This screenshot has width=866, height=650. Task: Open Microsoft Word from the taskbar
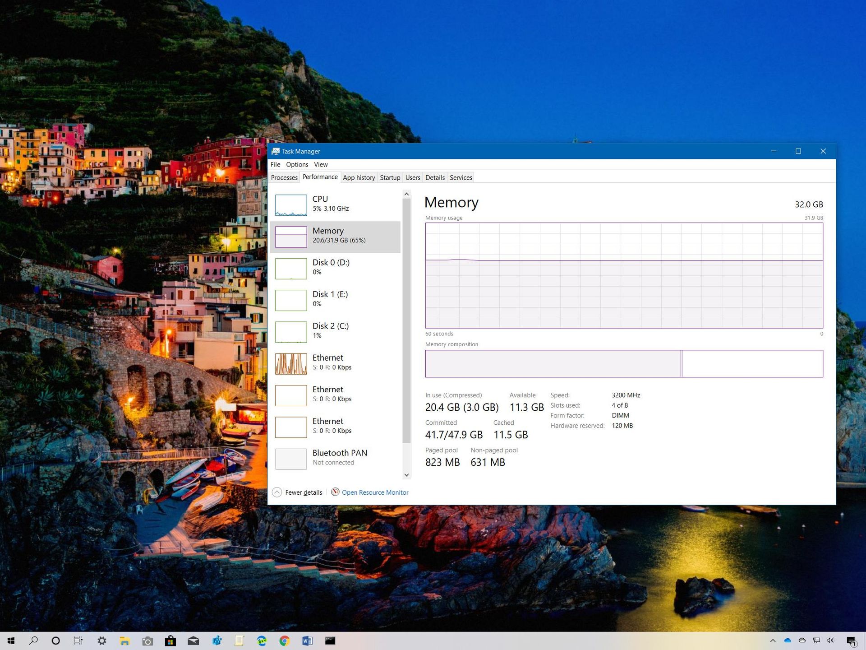pos(308,641)
